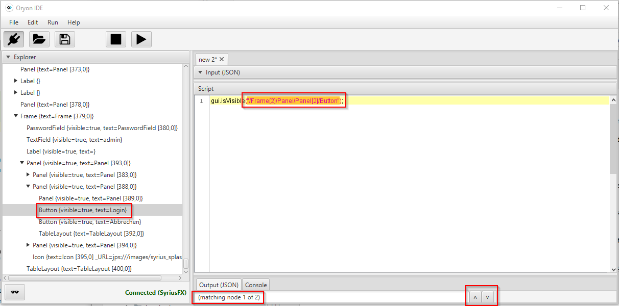
Task: Stop script execution with the square button
Action: coord(116,39)
